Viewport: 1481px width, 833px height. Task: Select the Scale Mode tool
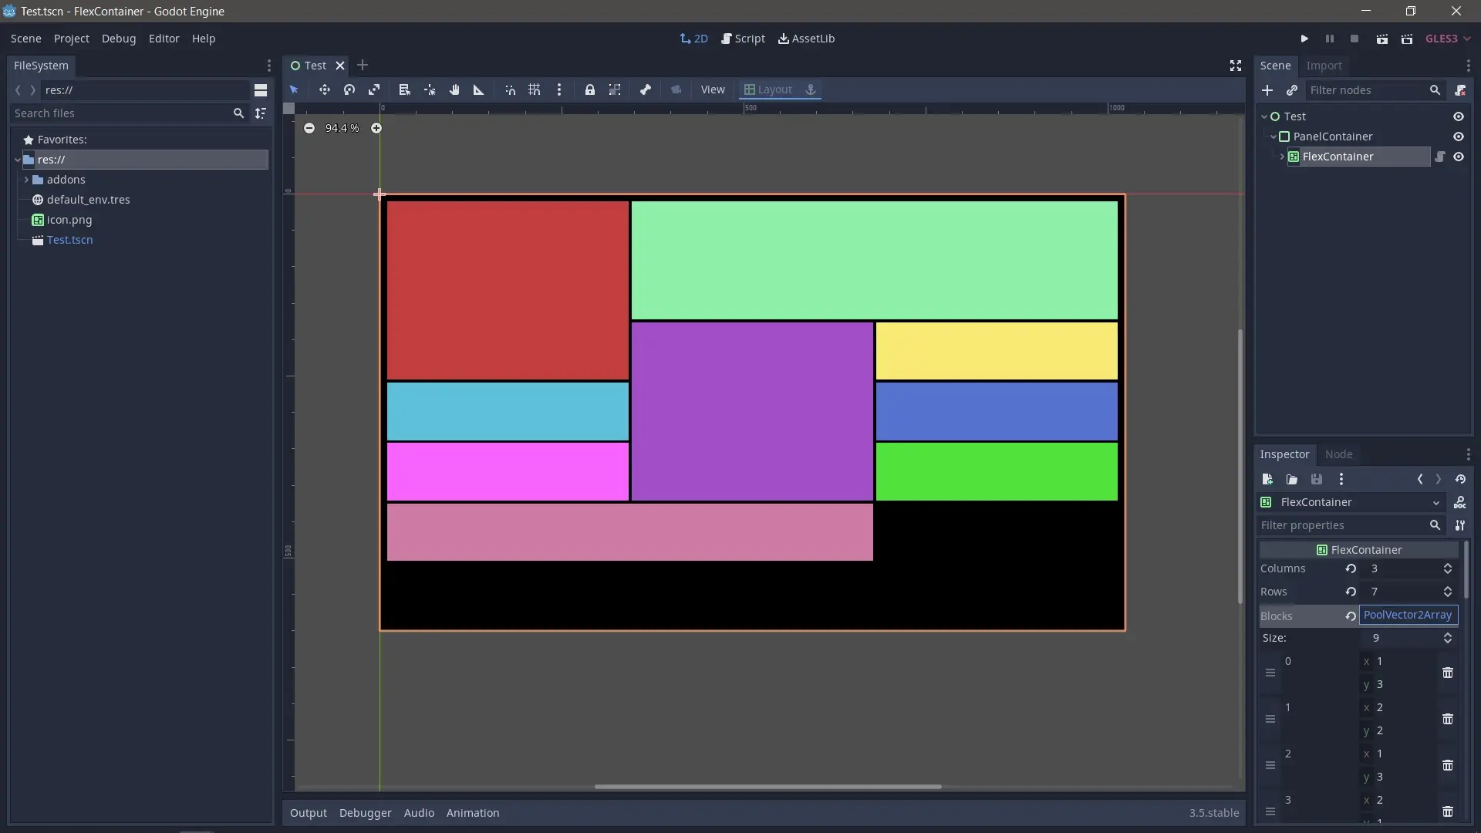pos(374,90)
